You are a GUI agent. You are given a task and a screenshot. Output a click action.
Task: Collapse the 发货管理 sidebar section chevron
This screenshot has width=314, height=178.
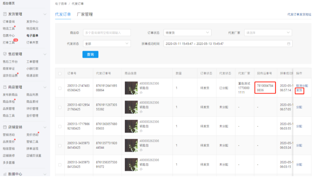pos(45,14)
